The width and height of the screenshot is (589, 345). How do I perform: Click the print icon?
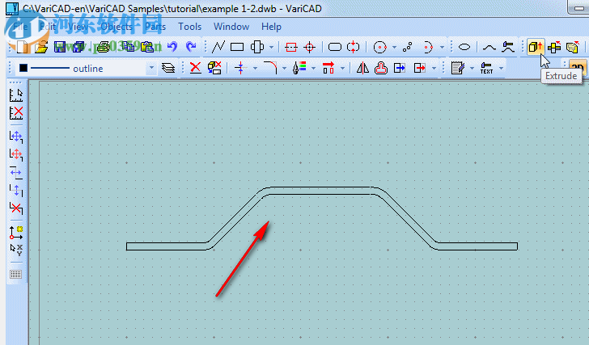103,47
